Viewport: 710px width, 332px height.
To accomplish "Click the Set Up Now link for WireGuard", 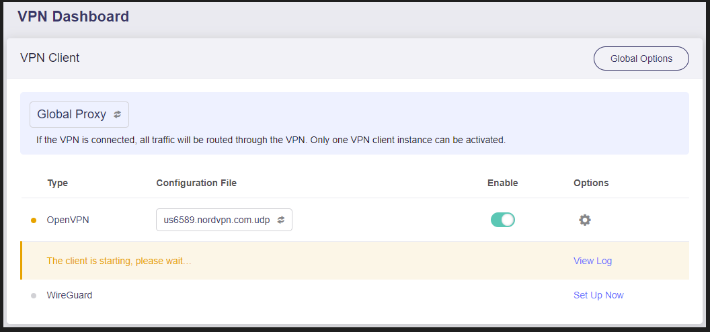I will click(598, 295).
